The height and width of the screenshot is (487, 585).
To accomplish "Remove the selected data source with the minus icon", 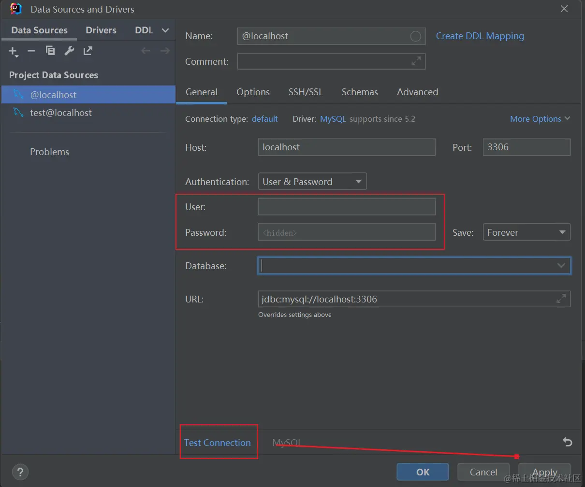I will coord(31,51).
